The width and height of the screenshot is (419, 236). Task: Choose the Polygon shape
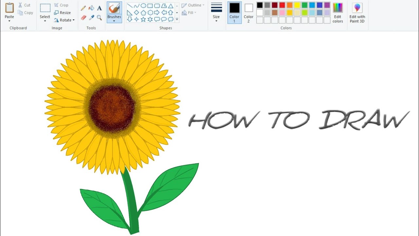164,6
